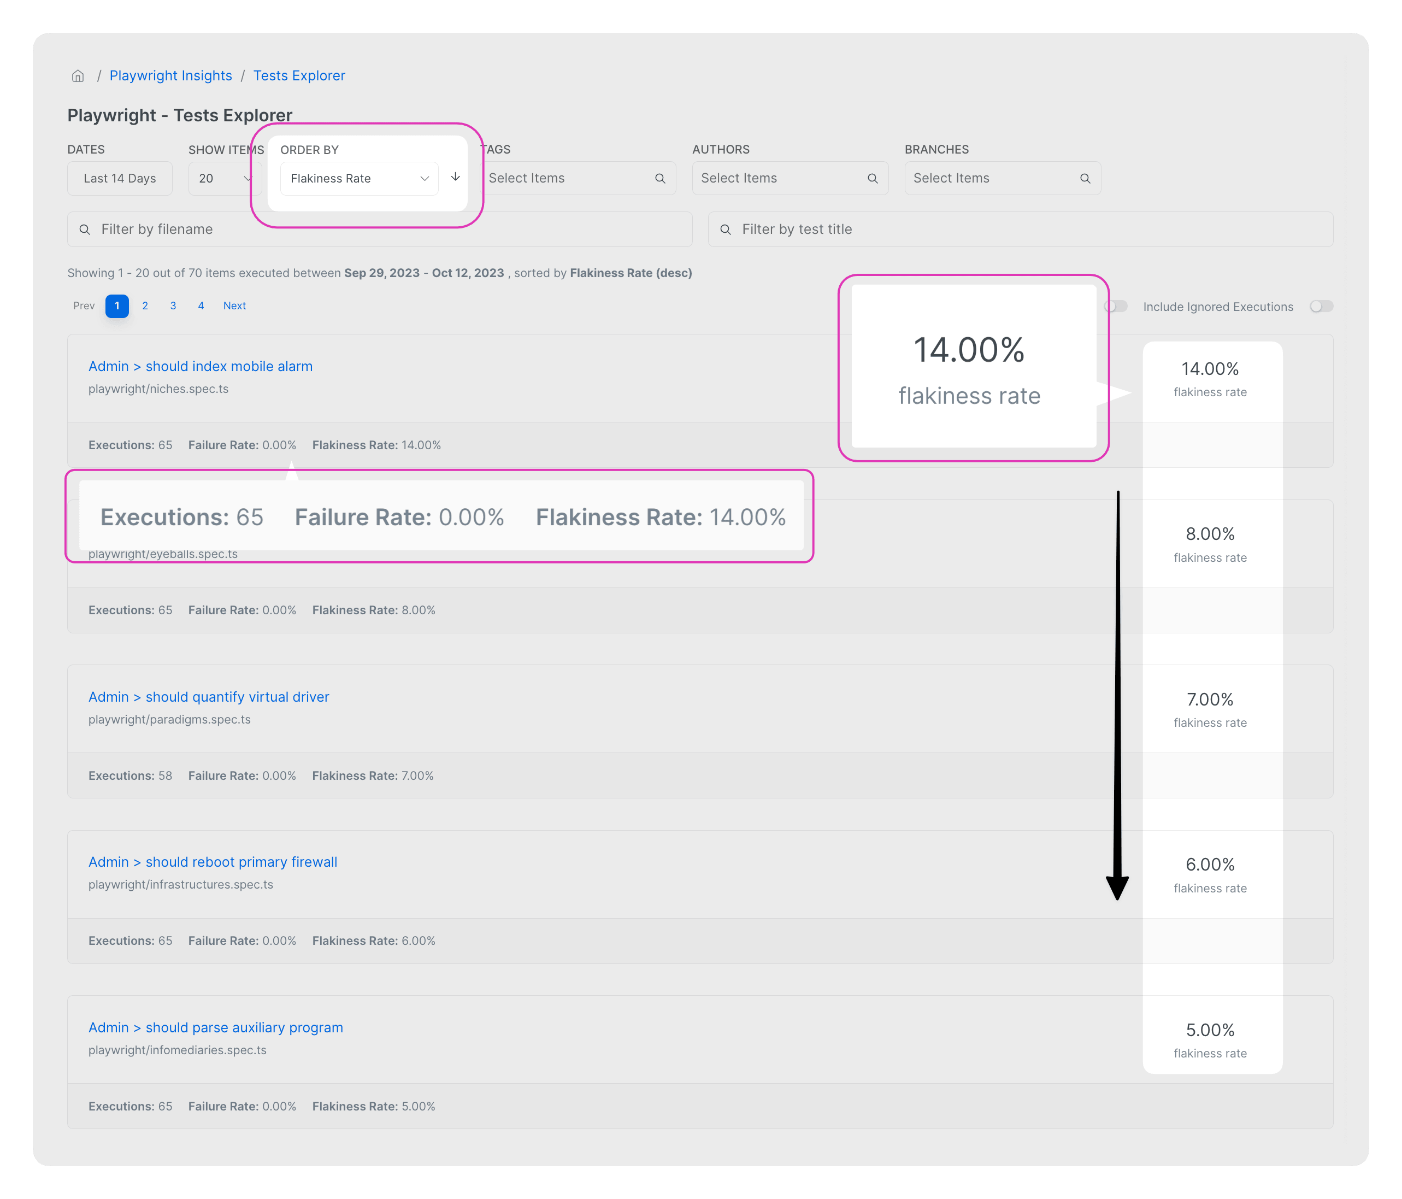This screenshot has height=1199, width=1402.
Task: Open Playwright Insights breadcrumb link
Action: (170, 76)
